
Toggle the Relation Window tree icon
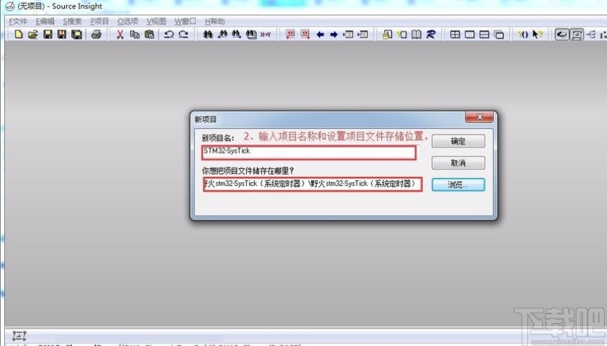[x=590, y=34]
